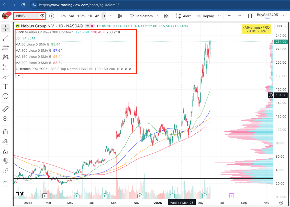Switch to 15m timeframe

tap(81, 16)
